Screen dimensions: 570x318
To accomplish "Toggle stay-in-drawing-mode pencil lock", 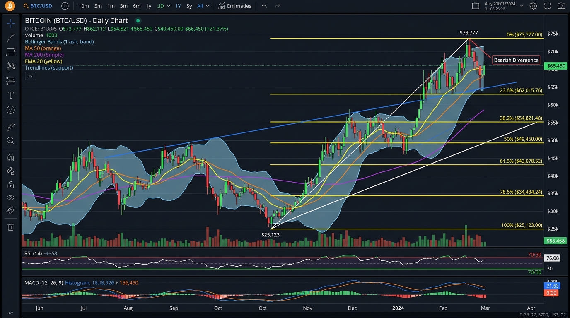I will coord(11,171).
